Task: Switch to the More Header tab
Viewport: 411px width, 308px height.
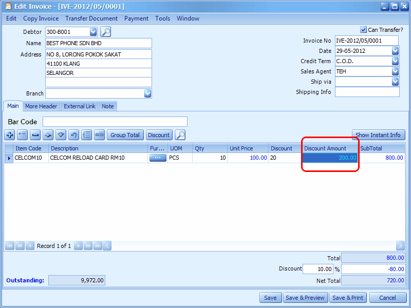Action: tap(41, 106)
